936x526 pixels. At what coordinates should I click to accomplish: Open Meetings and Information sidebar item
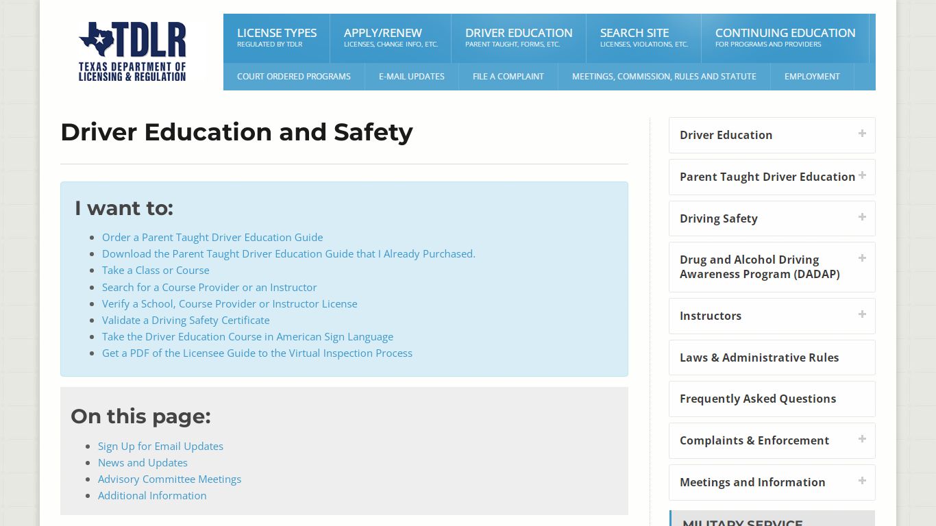click(x=772, y=482)
